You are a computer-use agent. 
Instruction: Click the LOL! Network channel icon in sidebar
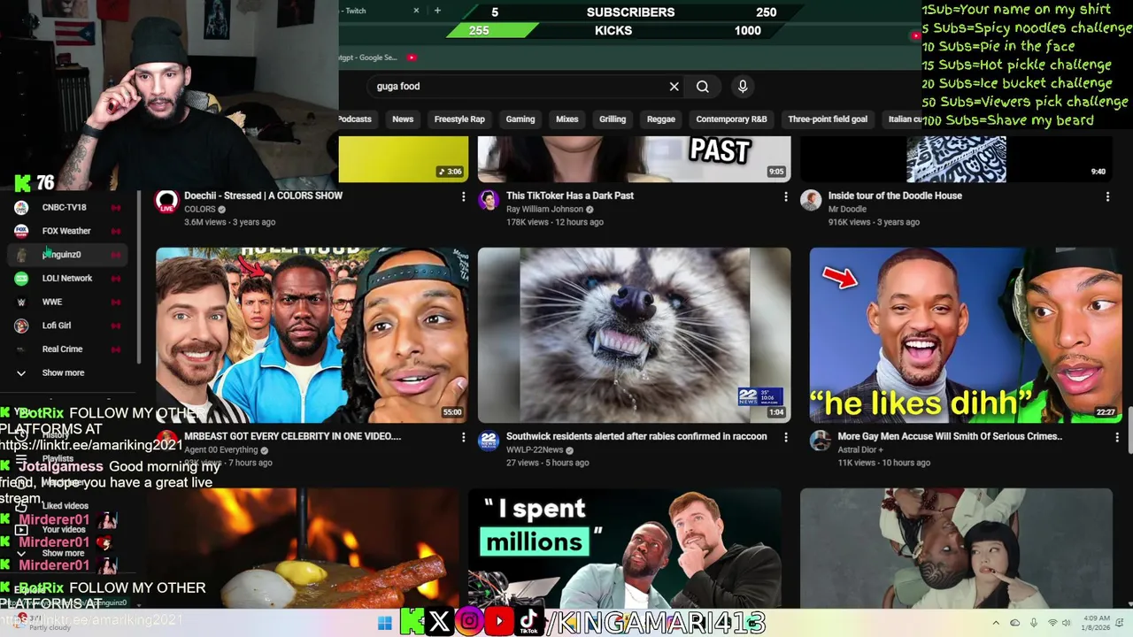pos(21,278)
